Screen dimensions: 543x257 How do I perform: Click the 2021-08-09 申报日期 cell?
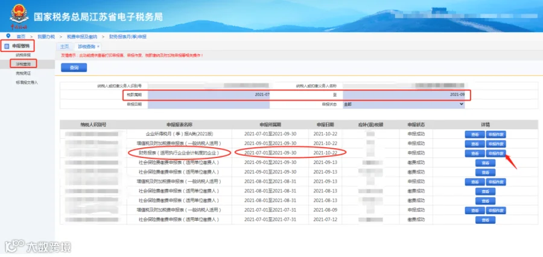coord(325,210)
